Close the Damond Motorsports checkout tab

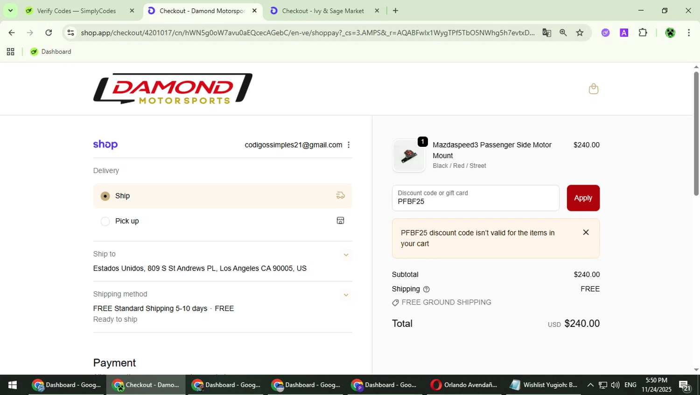point(254,11)
